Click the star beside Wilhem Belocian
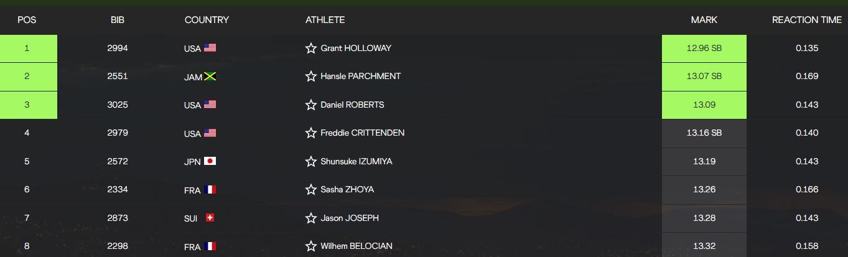Screen dimensions: 848x257 [311, 246]
